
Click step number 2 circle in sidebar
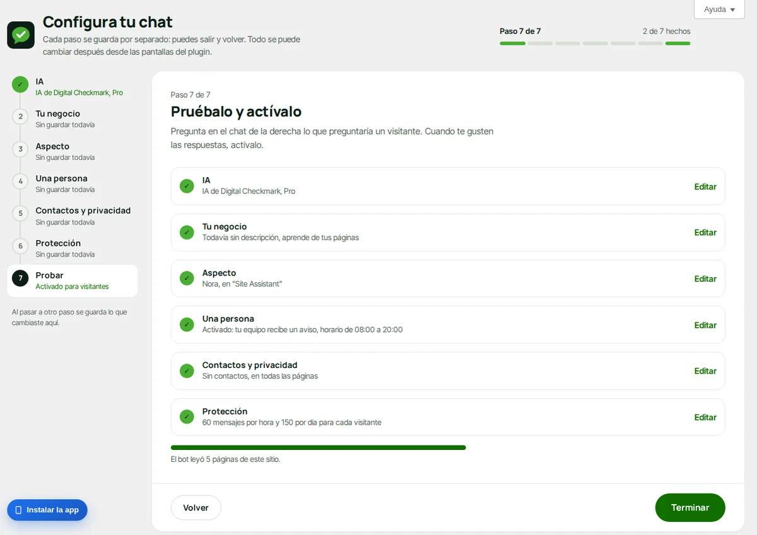(x=20, y=117)
